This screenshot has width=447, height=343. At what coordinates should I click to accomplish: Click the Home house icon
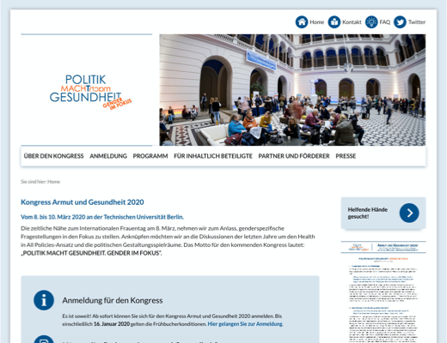tap(302, 22)
